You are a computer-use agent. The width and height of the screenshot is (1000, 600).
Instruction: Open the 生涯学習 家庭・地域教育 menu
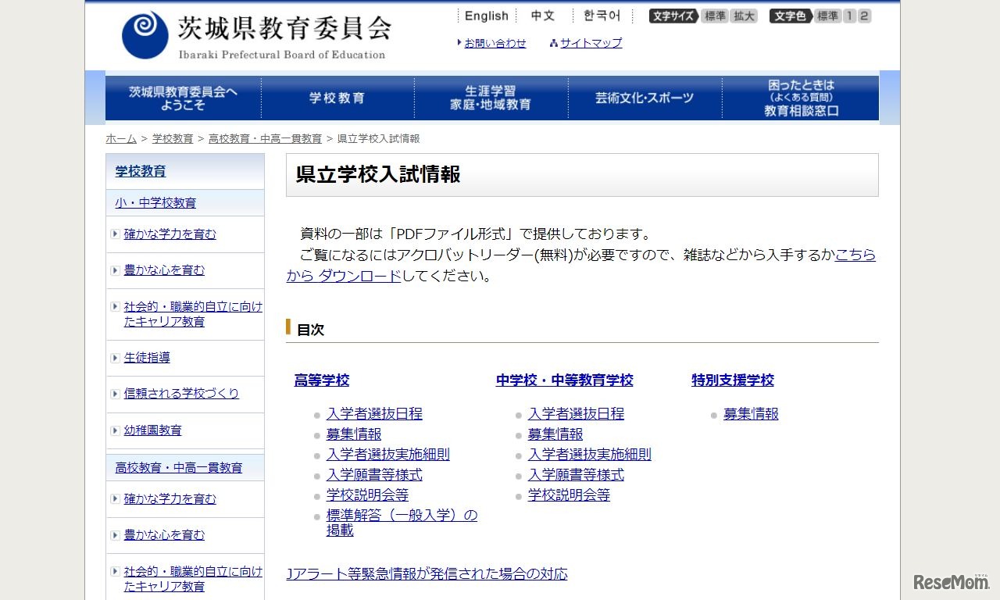tap(490, 97)
